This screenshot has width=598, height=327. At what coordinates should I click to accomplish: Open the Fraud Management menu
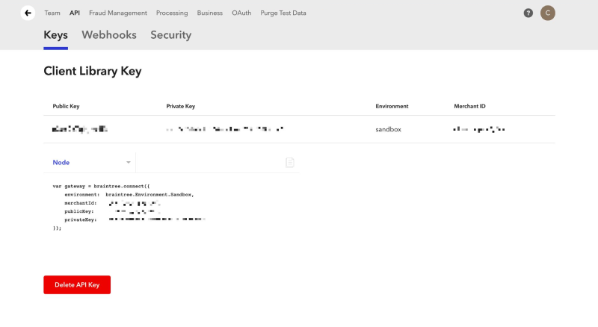118,13
